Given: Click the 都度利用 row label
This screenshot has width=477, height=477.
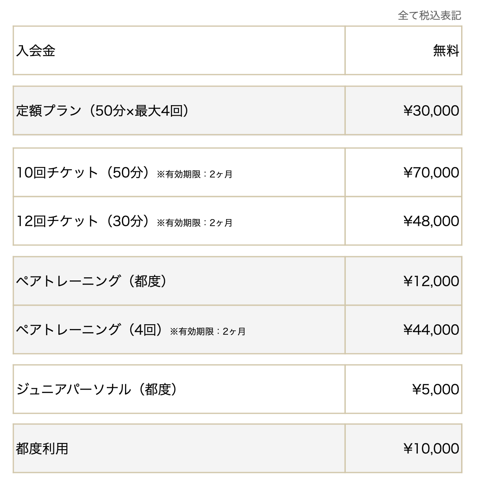Looking at the screenshot, I should pos(42,449).
